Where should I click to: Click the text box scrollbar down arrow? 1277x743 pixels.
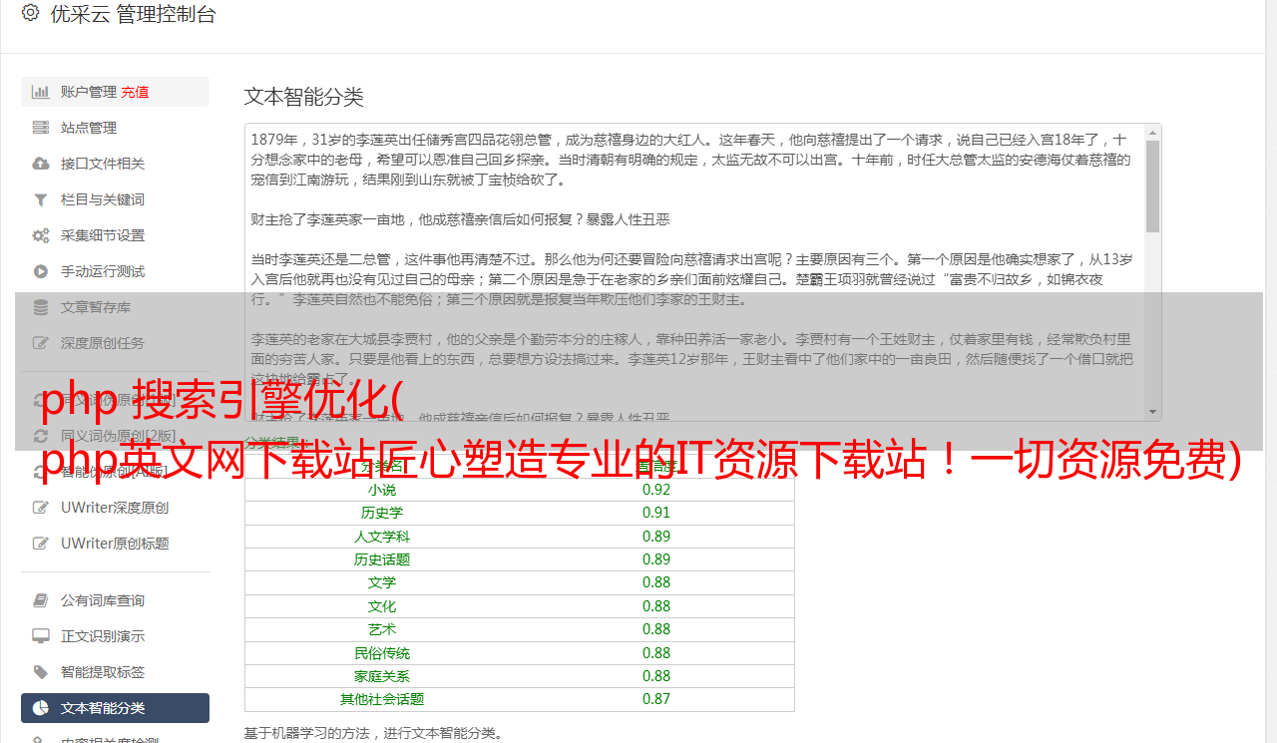point(1153,412)
